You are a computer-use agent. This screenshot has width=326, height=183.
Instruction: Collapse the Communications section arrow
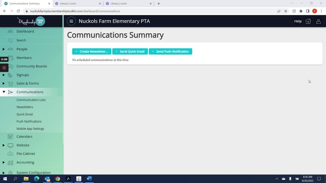click(4, 92)
